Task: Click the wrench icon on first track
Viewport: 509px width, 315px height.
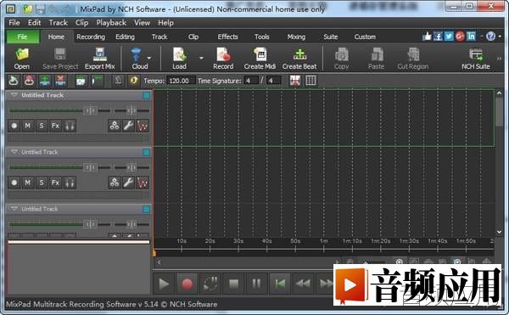Action: tap(128, 126)
